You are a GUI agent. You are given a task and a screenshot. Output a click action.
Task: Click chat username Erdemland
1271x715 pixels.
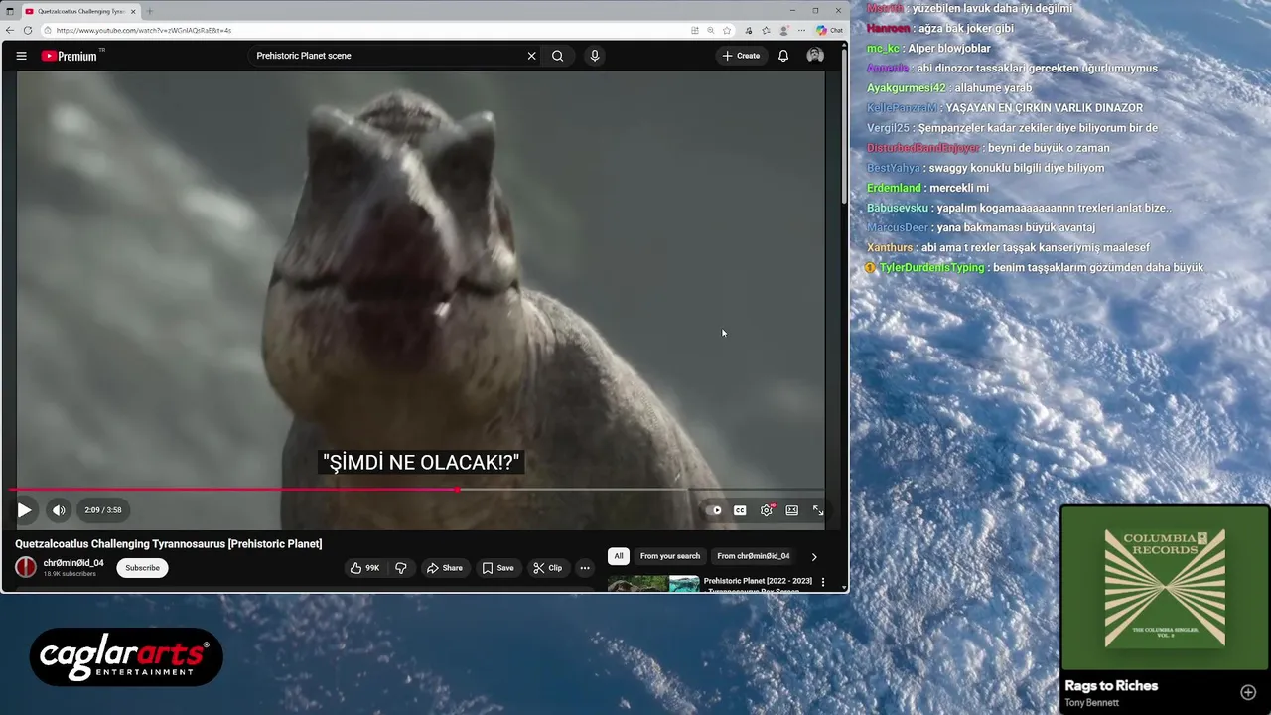pyautogui.click(x=894, y=188)
